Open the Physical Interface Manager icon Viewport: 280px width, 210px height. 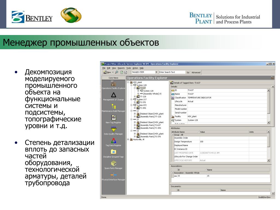point(113,175)
